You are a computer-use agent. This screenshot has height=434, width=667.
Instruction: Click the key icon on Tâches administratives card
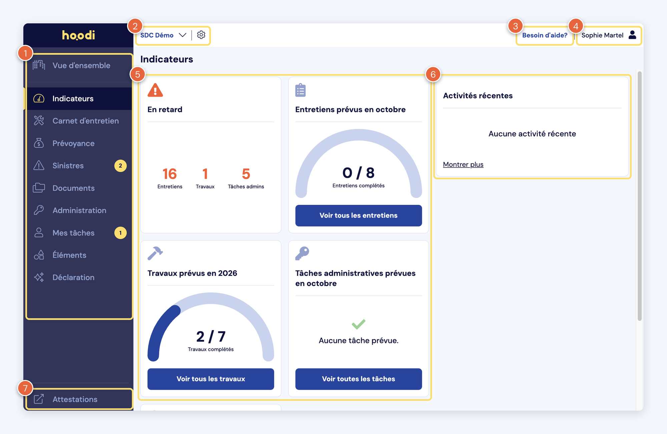coord(302,253)
